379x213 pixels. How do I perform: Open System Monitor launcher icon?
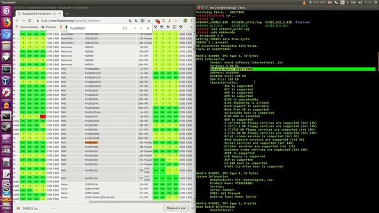(6, 70)
